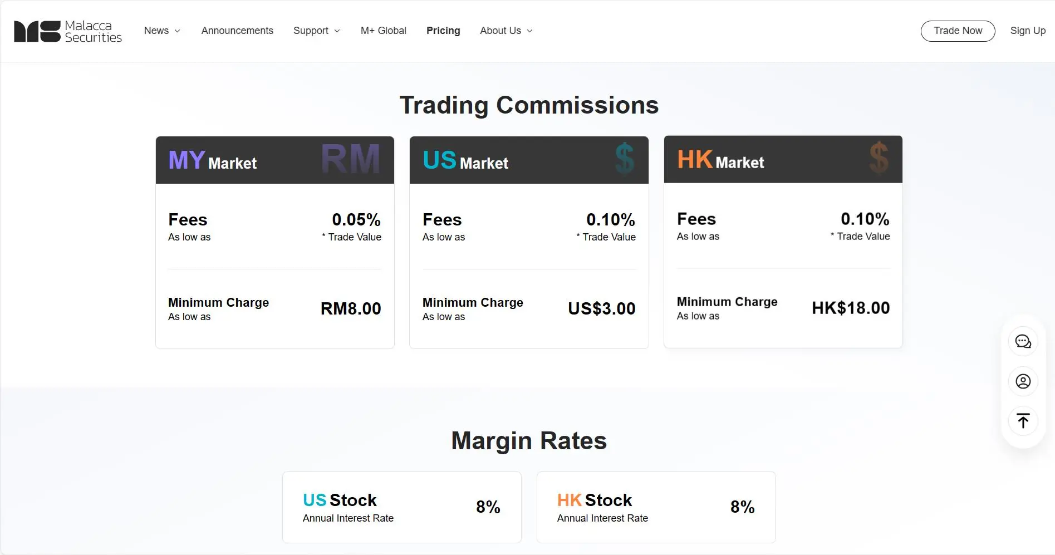The image size is (1055, 555).
Task: Select the HK Market card header
Action: pos(783,159)
